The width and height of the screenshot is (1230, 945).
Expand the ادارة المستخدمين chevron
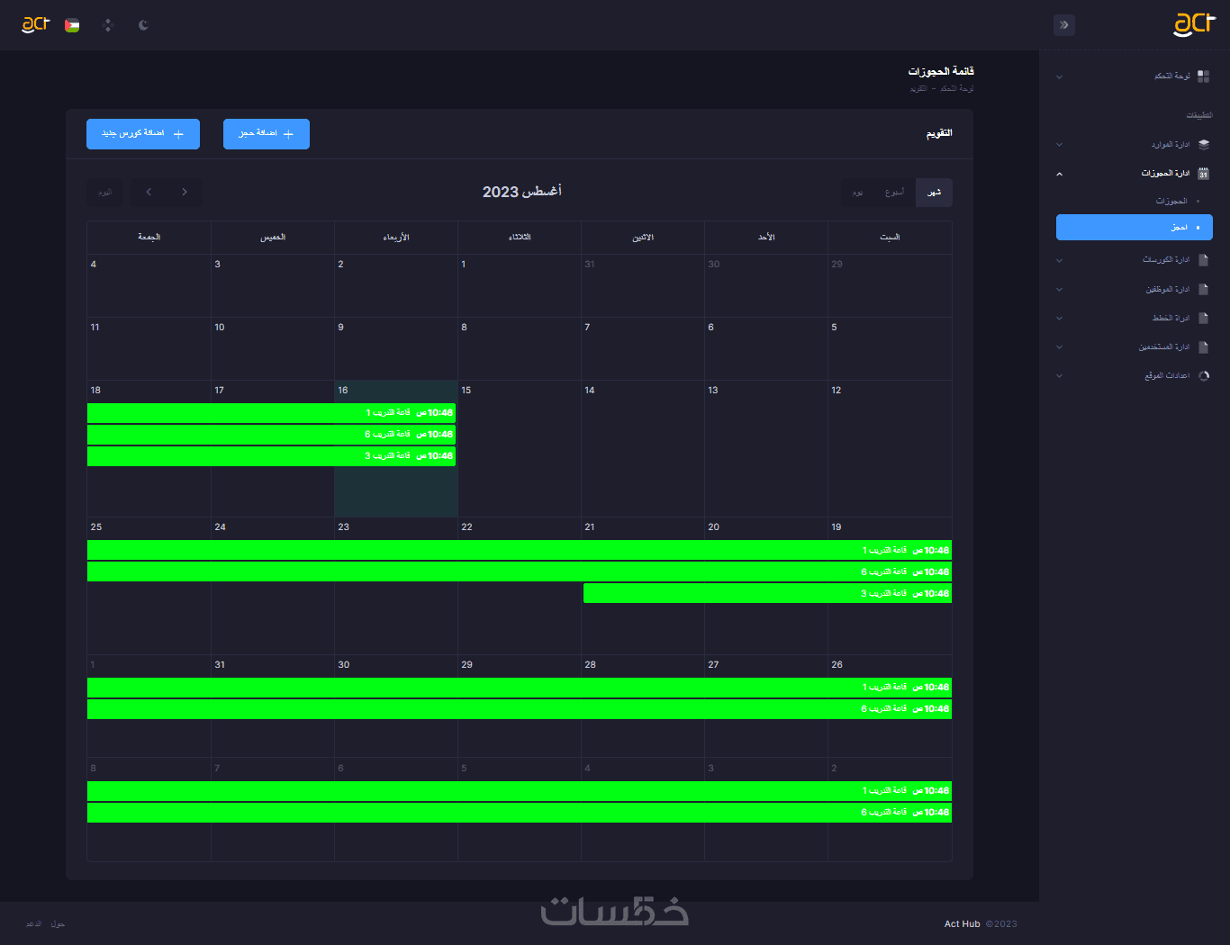1060,346
